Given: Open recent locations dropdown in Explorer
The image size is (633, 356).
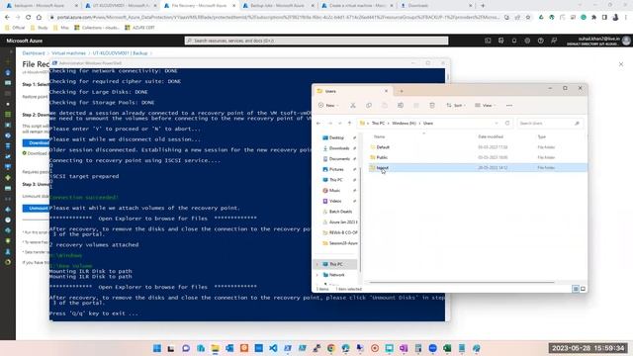Looking at the screenshot, I should (340, 123).
